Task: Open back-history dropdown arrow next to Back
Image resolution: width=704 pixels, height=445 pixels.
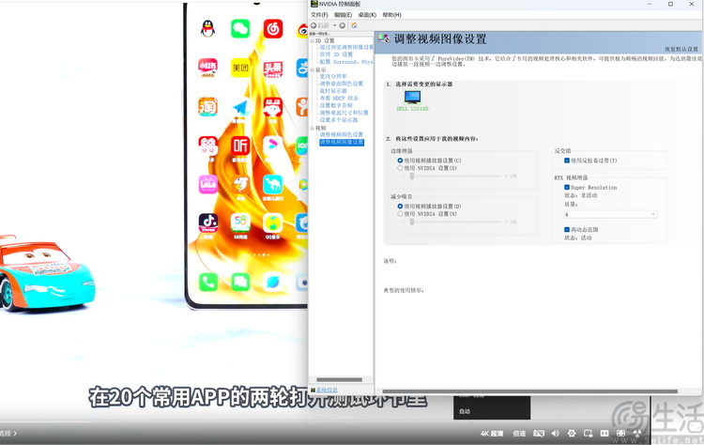Action: 334,25
